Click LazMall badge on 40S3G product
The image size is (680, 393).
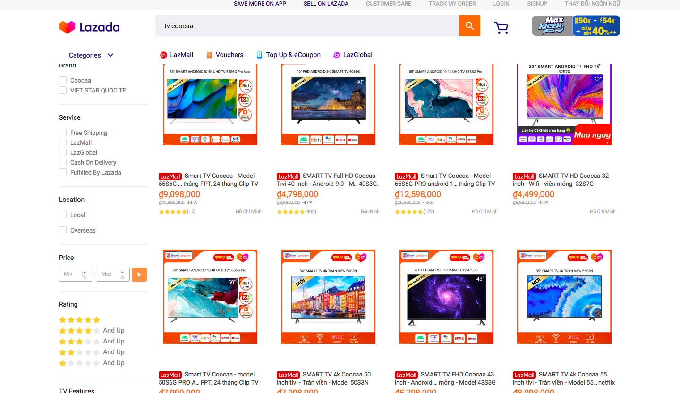tap(289, 176)
